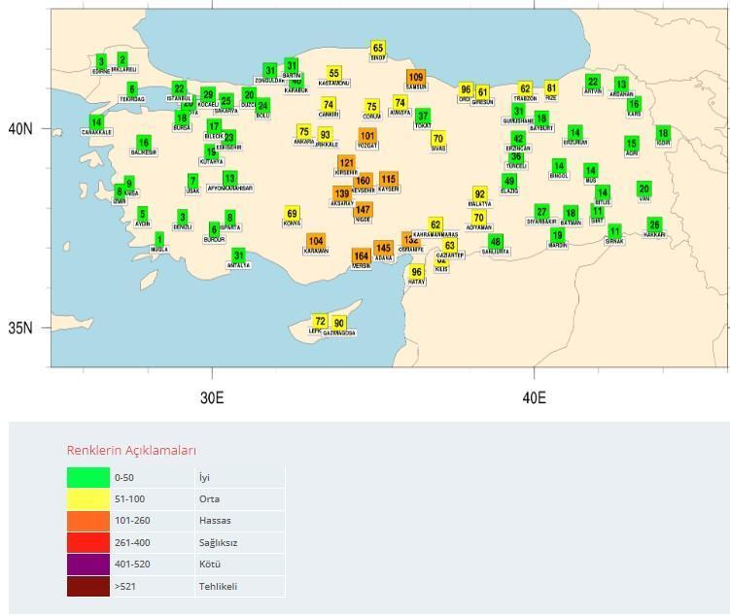Click the purple 401-520 legend swatch

[87, 565]
